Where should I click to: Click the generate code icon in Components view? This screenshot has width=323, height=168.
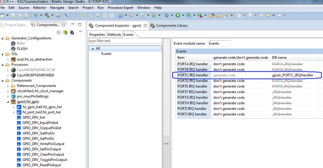(65, 32)
